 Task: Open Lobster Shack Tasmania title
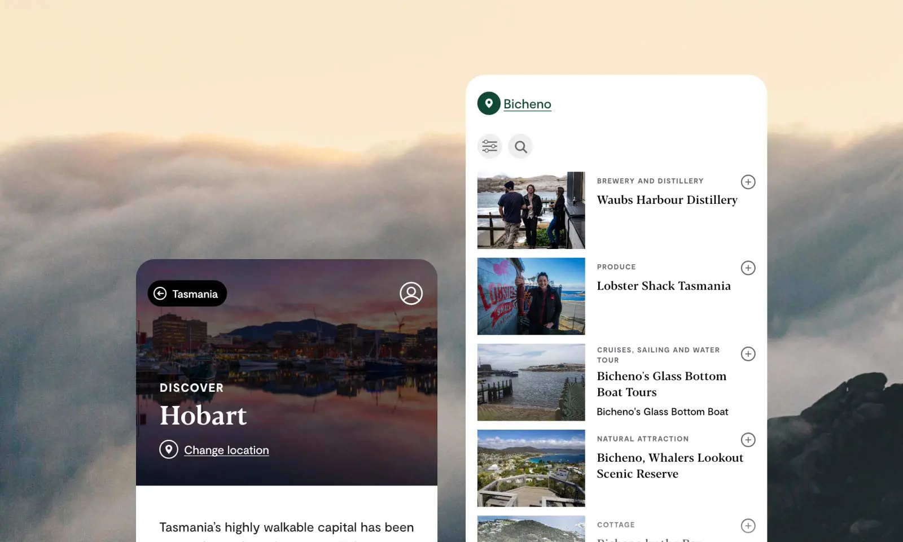(664, 286)
